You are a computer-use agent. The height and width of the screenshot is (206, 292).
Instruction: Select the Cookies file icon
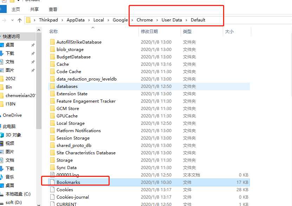pos(52,189)
